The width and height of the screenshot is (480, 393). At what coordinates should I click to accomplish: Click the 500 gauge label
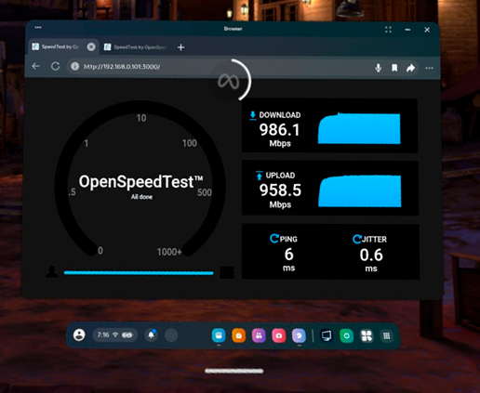click(x=205, y=192)
